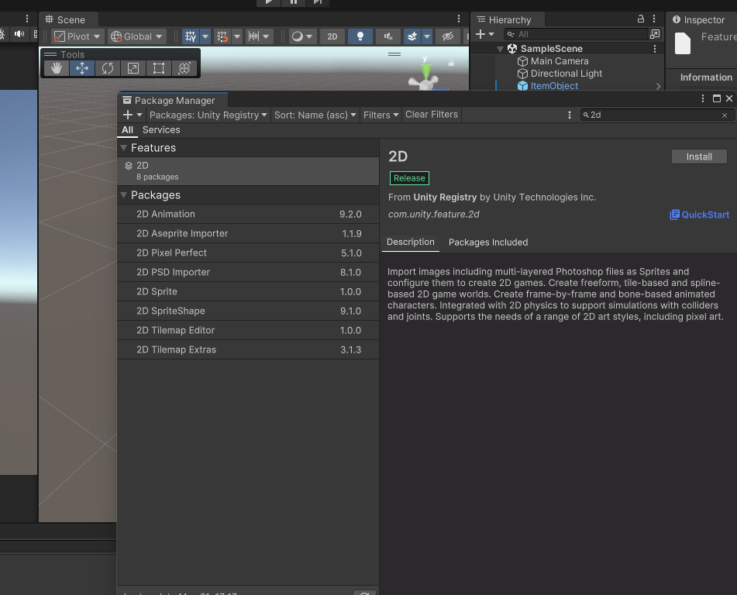This screenshot has height=595, width=737.
Task: Select Directional Light in Hierarchy
Action: (566, 74)
